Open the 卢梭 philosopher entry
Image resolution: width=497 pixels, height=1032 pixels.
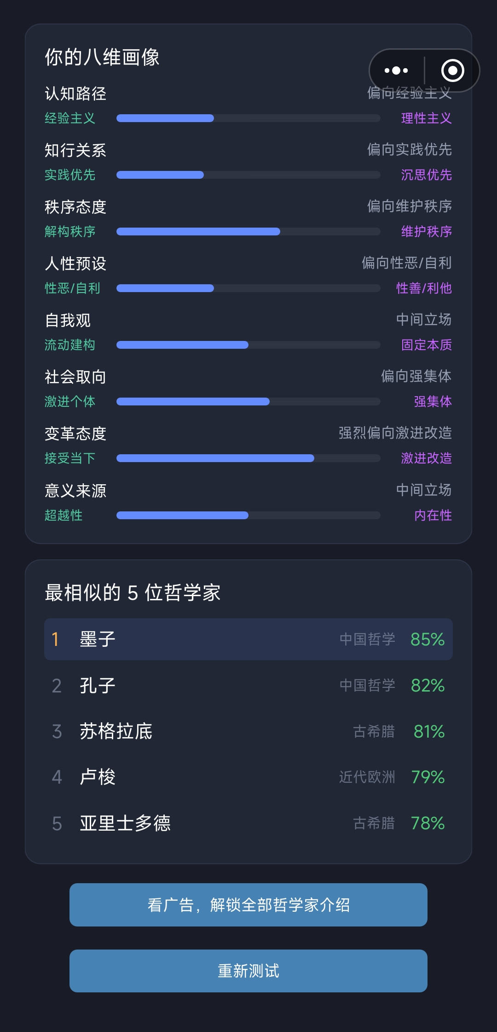click(x=248, y=777)
